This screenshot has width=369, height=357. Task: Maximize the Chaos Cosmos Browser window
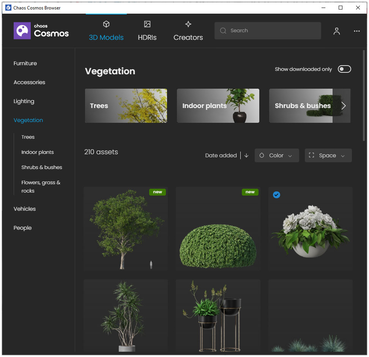coord(341,8)
